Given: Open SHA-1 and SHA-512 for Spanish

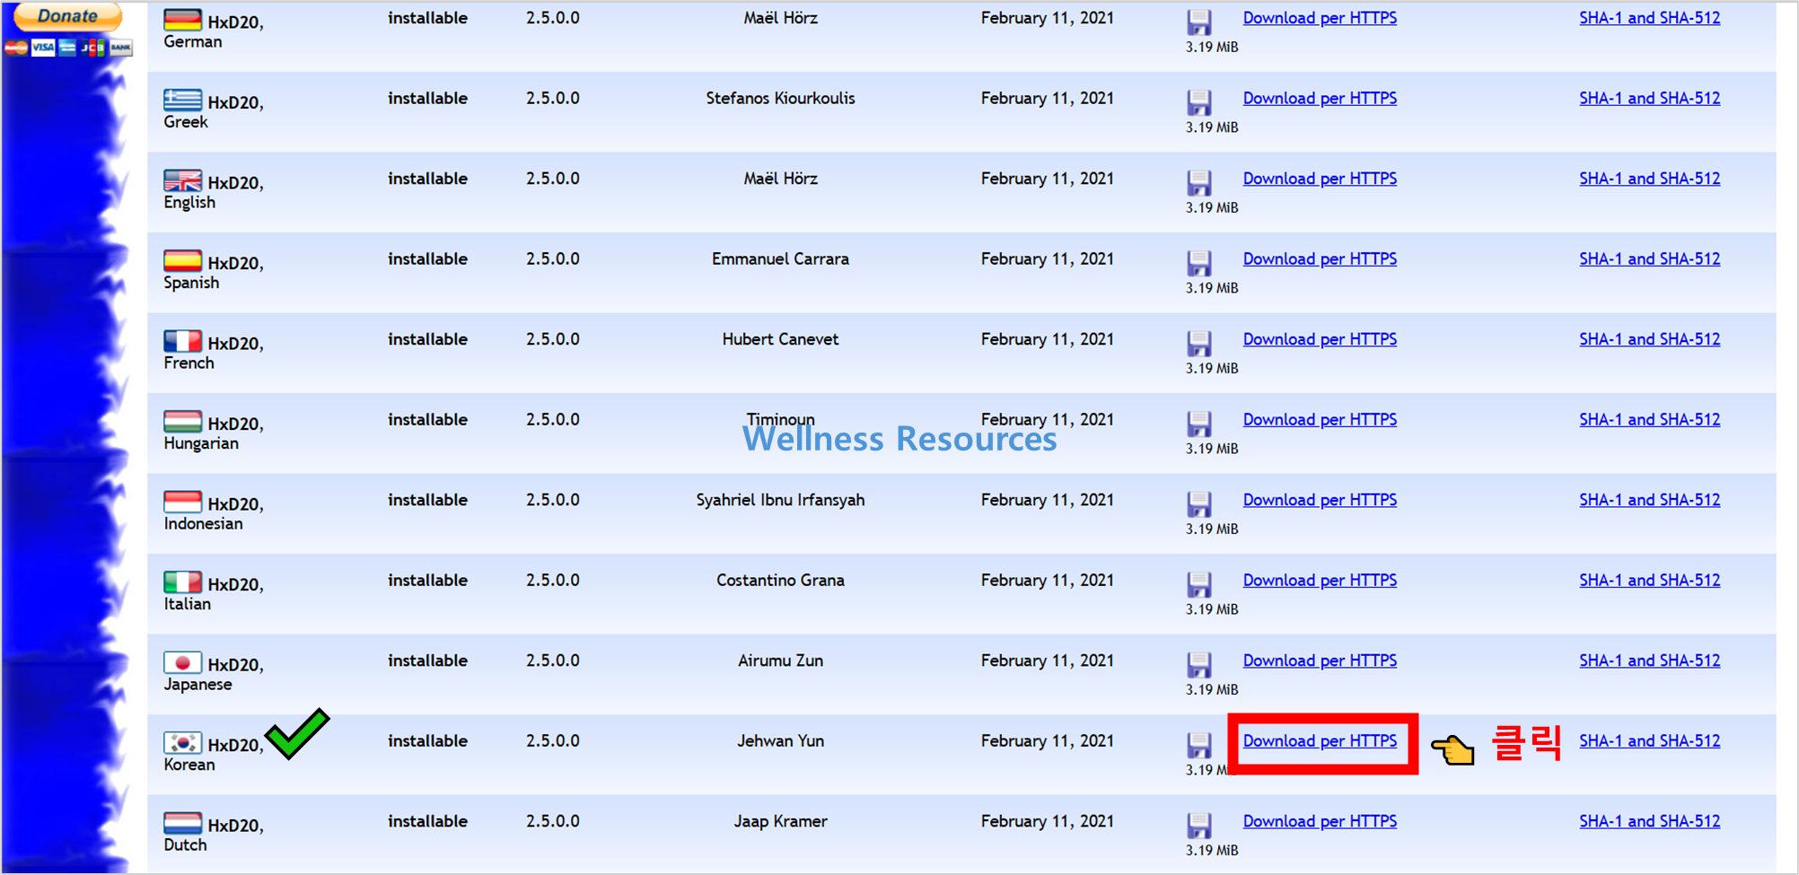Looking at the screenshot, I should 1650,258.
